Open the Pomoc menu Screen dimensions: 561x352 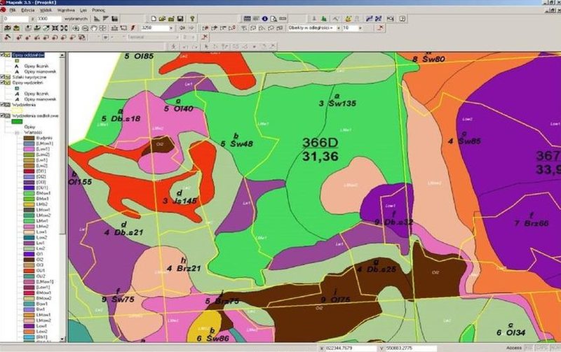click(98, 10)
